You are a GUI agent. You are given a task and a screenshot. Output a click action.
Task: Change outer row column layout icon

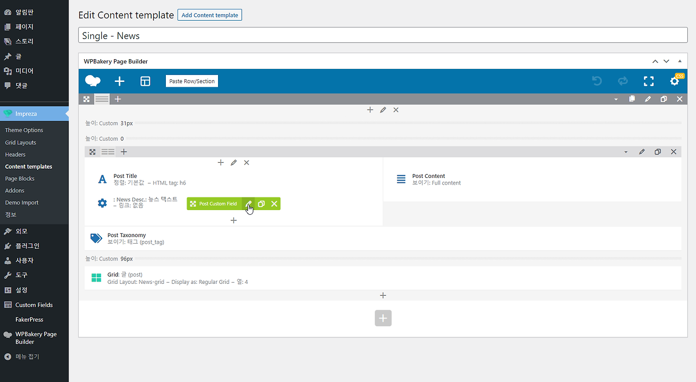102,99
